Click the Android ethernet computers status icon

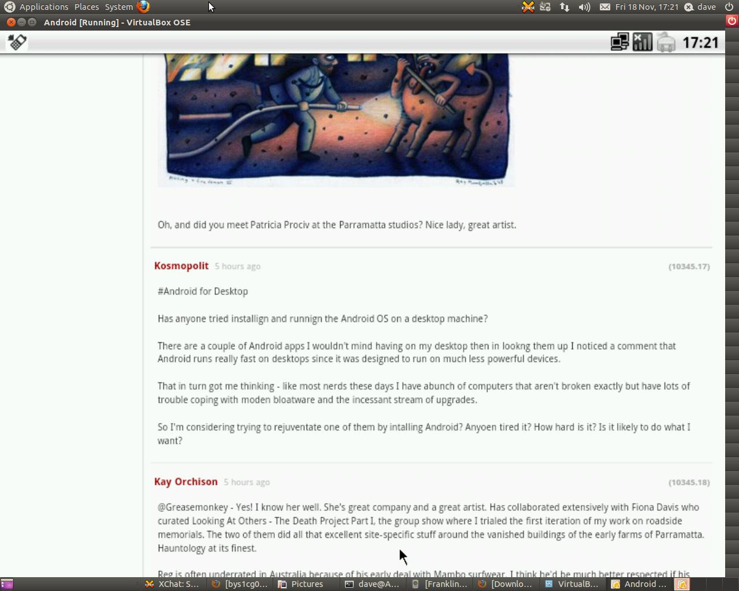pos(620,42)
